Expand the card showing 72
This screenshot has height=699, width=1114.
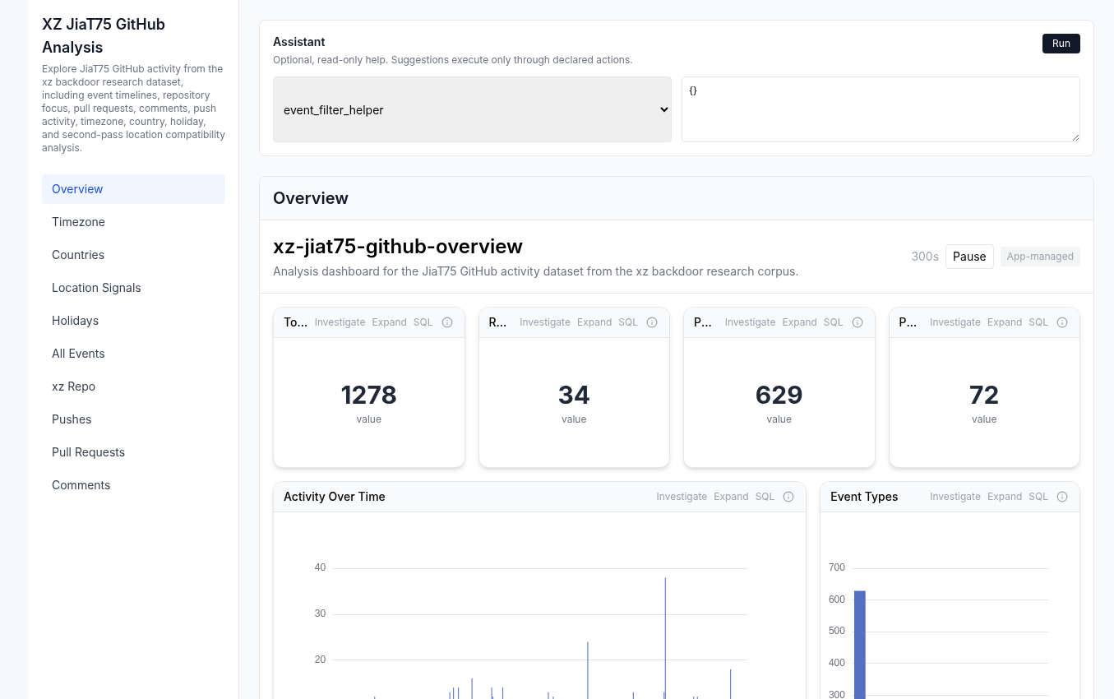pyautogui.click(x=1005, y=322)
